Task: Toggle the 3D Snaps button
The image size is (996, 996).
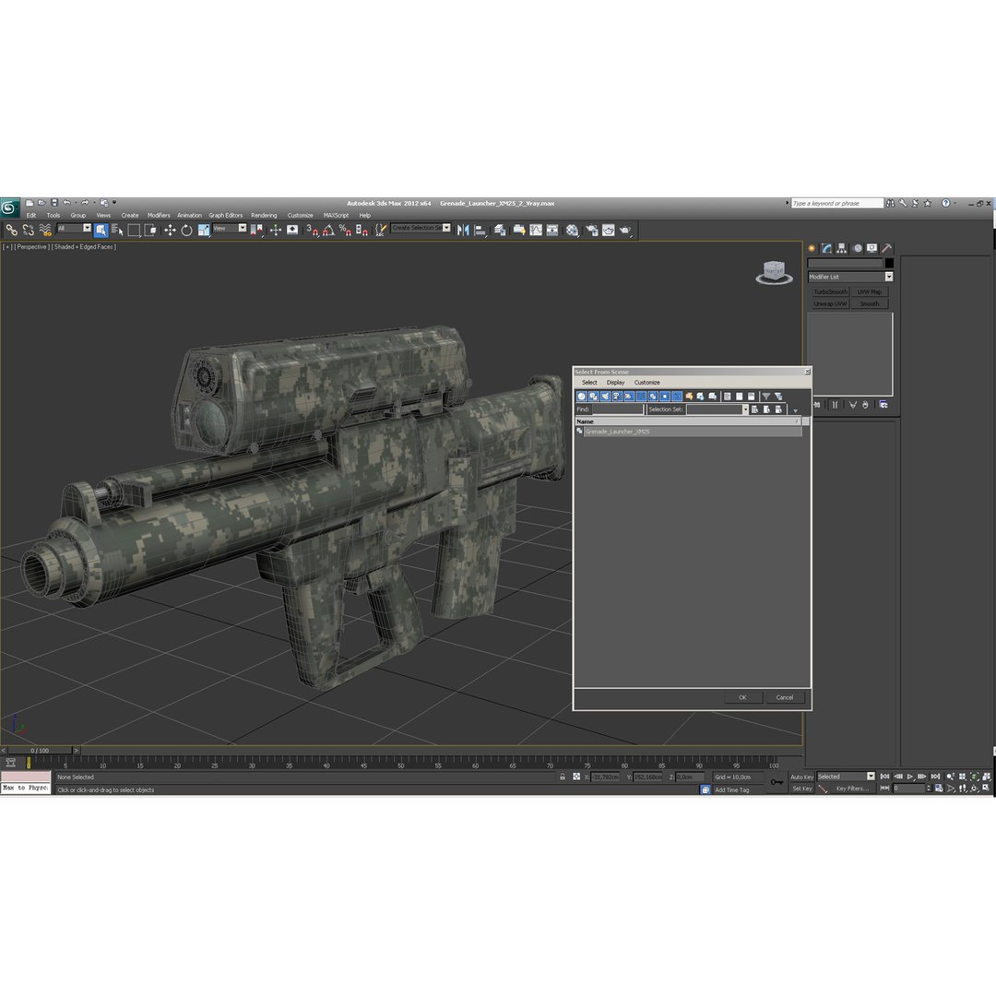Action: pyautogui.click(x=312, y=230)
